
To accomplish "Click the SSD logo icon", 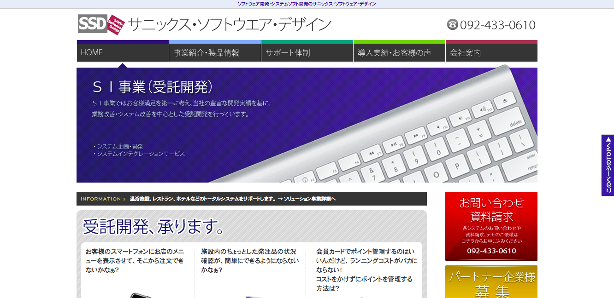I will [95, 24].
